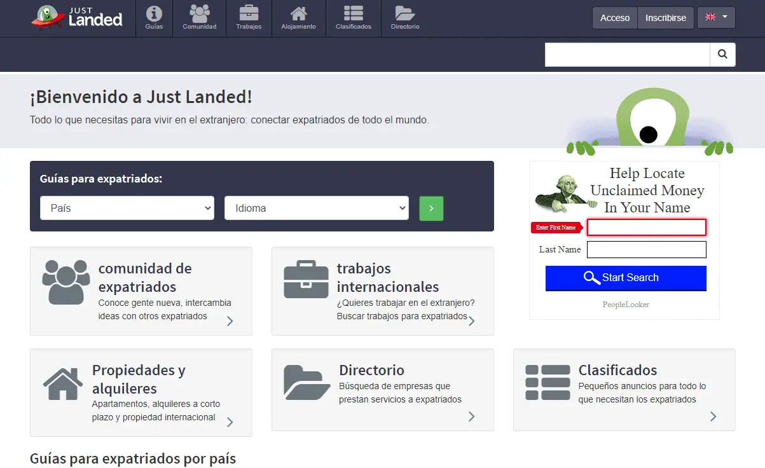Open the Clasificados list icon
The height and width of the screenshot is (468, 765).
click(353, 13)
